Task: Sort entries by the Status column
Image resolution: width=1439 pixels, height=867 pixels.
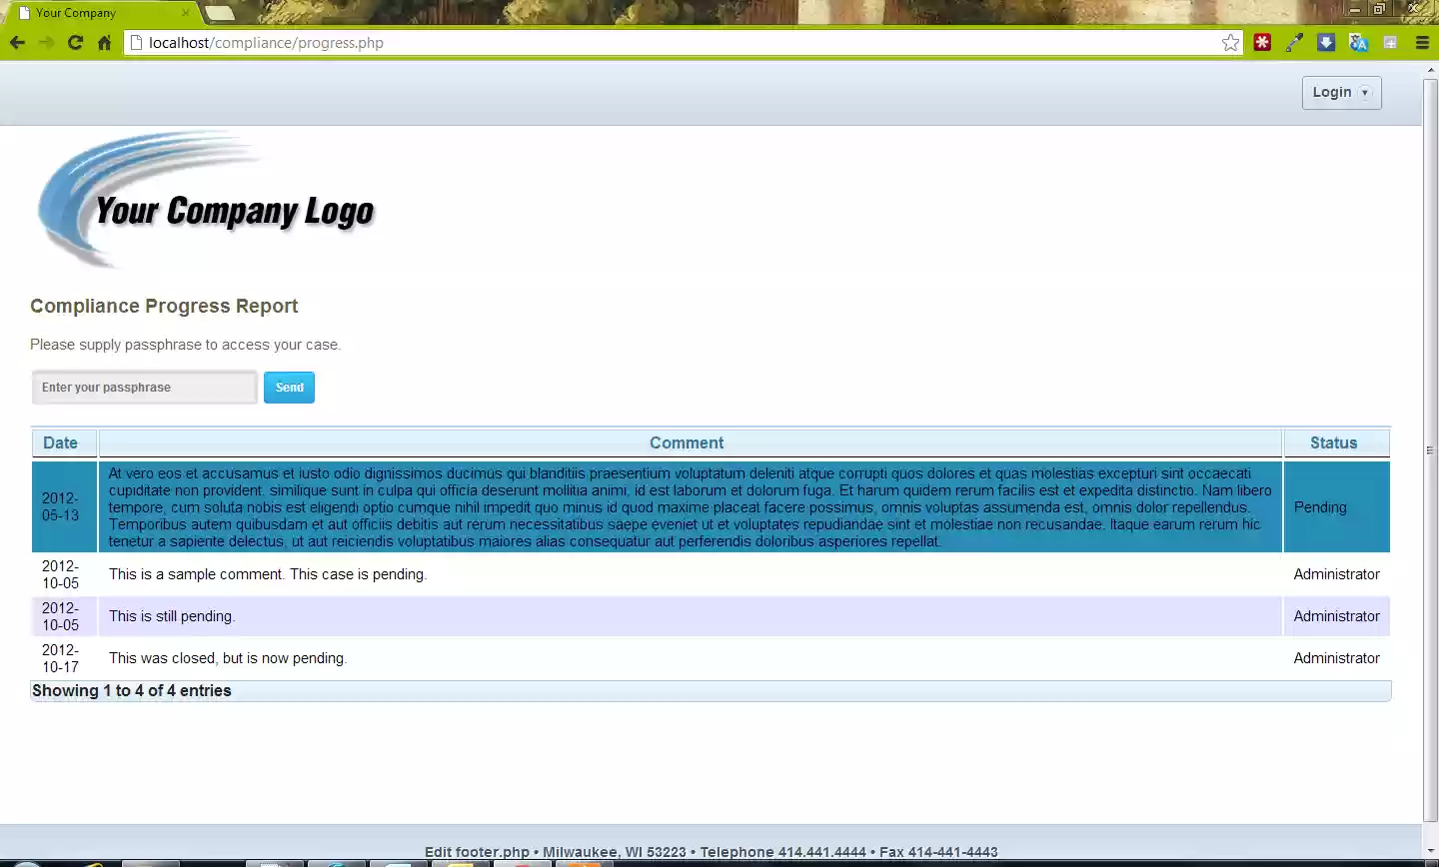Action: [x=1333, y=442]
